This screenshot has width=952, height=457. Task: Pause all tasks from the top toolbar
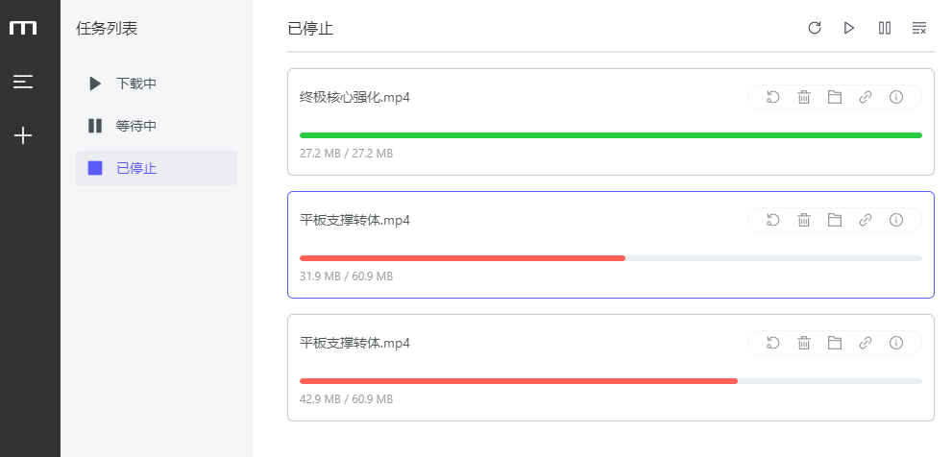885,28
